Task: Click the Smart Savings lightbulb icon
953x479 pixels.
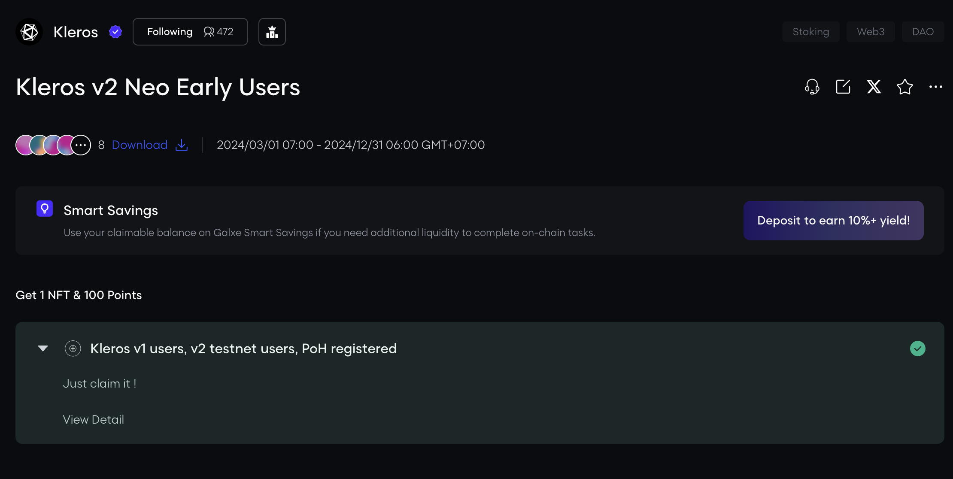Action: [x=45, y=209]
